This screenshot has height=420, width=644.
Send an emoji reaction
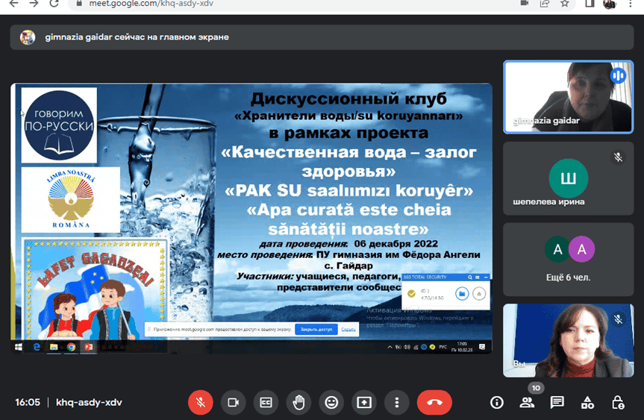click(331, 402)
